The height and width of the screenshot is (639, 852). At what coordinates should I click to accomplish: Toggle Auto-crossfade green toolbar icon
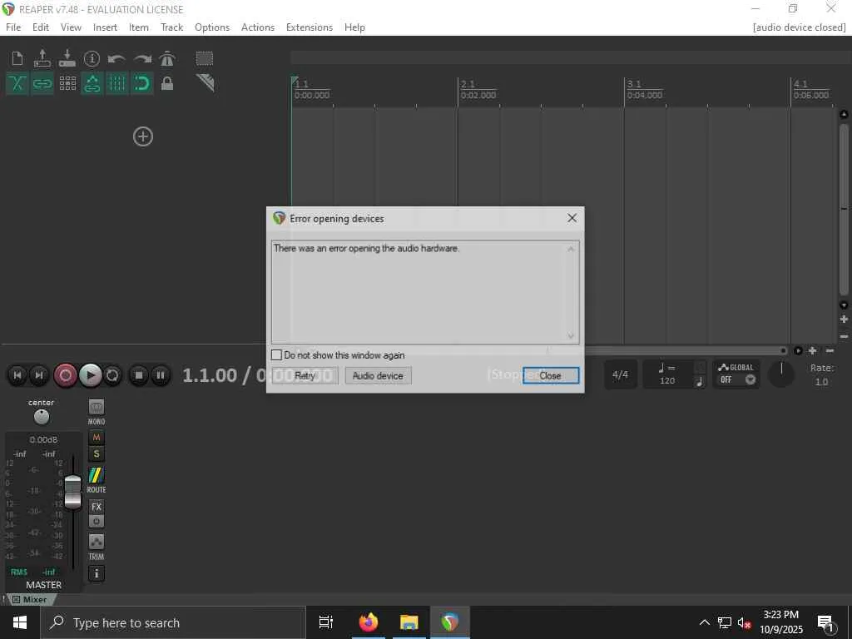point(17,83)
